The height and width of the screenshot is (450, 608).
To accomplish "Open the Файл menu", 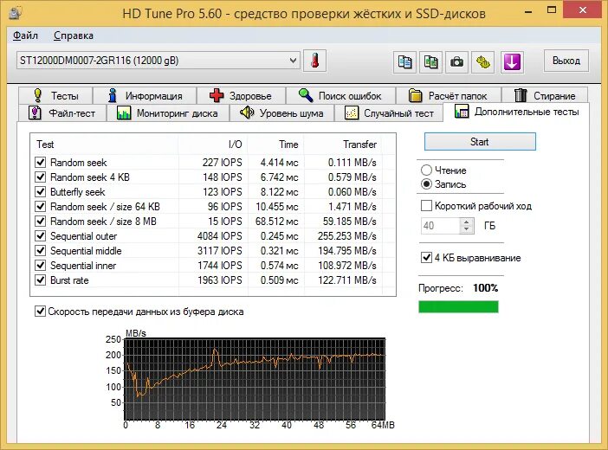I will tap(26, 35).
